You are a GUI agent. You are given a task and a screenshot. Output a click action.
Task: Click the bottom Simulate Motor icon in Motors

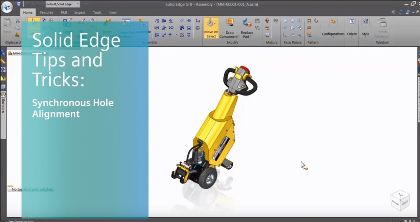click(x=267, y=35)
